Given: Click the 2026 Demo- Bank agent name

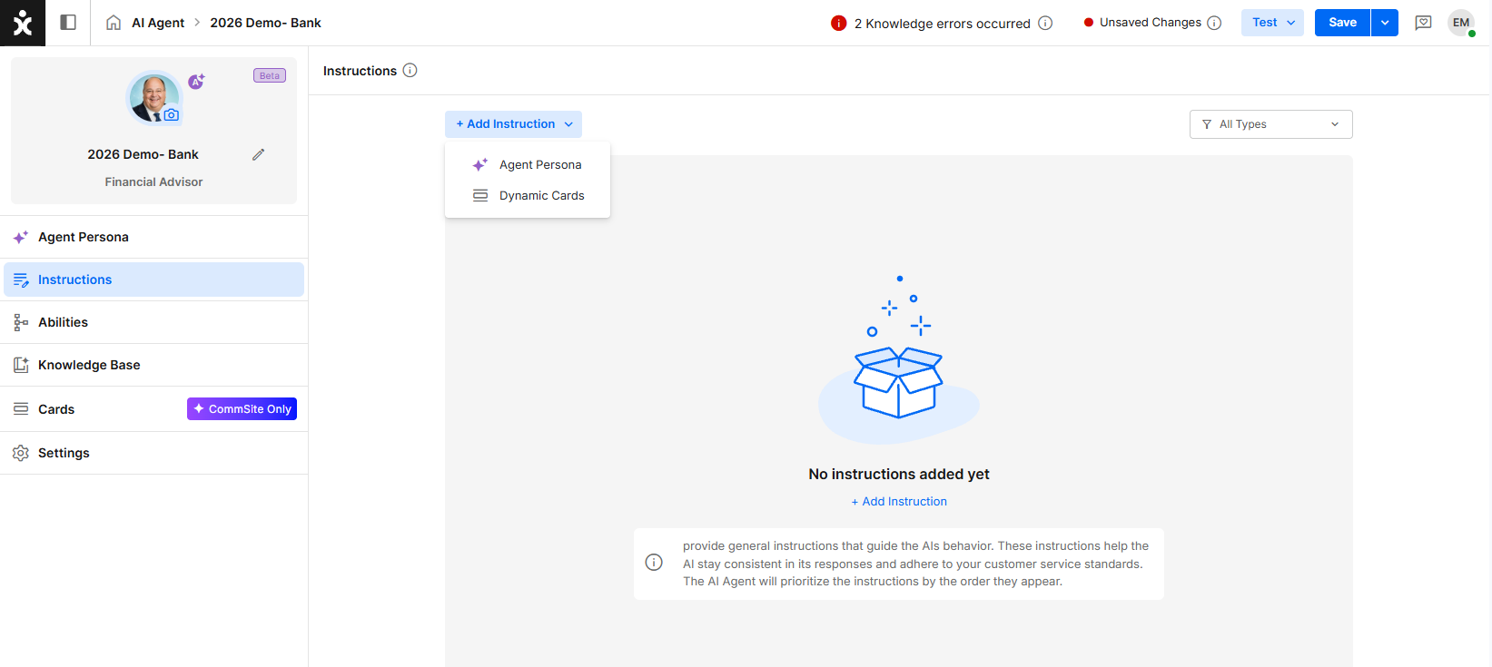Looking at the screenshot, I should [143, 154].
